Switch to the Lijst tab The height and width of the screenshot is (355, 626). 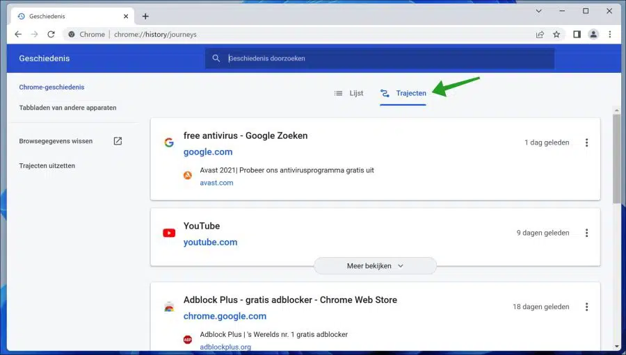348,93
